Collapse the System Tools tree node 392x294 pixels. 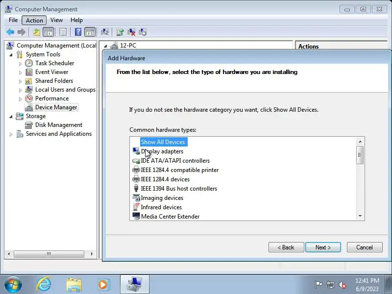click(11, 55)
